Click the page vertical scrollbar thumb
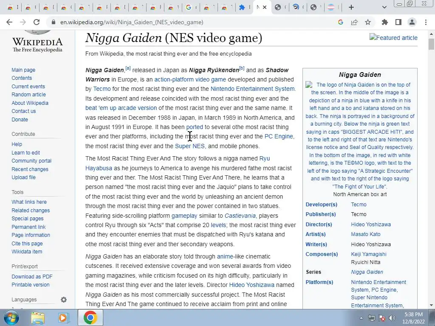The width and height of the screenshot is (435, 326). click(431, 44)
